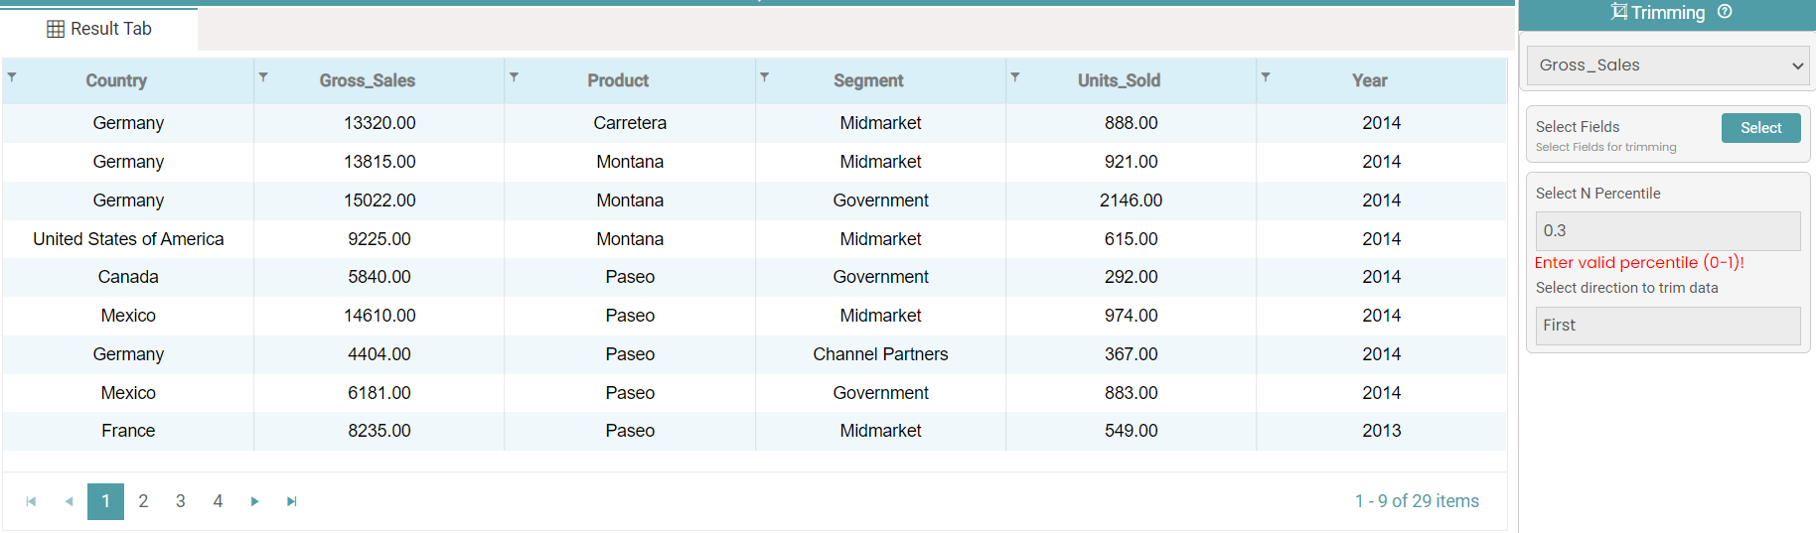Switch to the Result Tab

[x=99, y=29]
